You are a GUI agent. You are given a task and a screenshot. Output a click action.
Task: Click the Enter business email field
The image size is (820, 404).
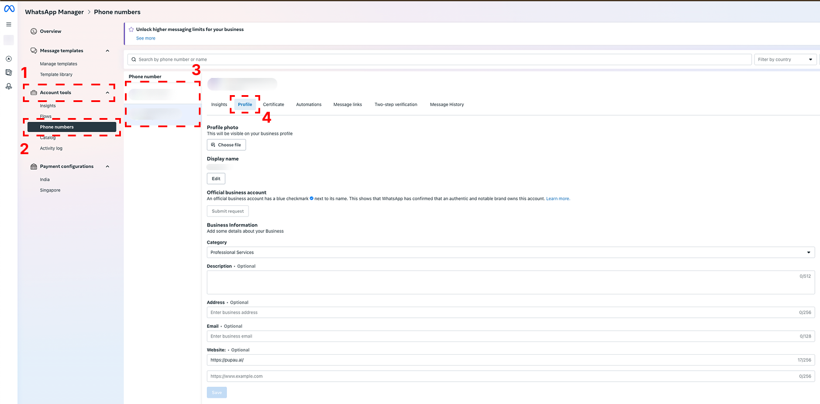click(x=511, y=336)
